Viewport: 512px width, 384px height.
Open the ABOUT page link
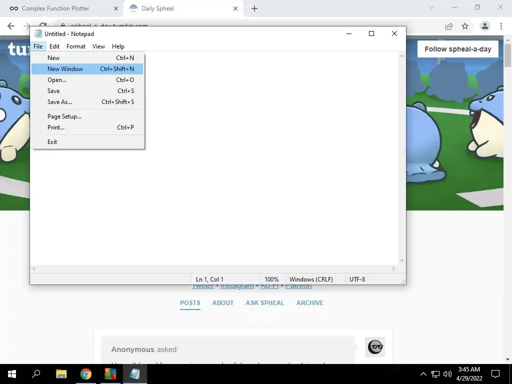pos(223,302)
